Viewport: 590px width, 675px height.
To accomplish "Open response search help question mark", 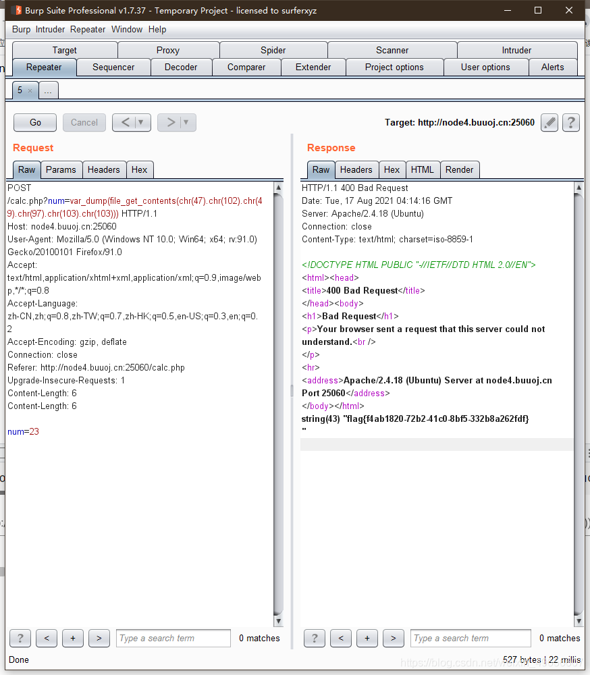I will tap(315, 638).
